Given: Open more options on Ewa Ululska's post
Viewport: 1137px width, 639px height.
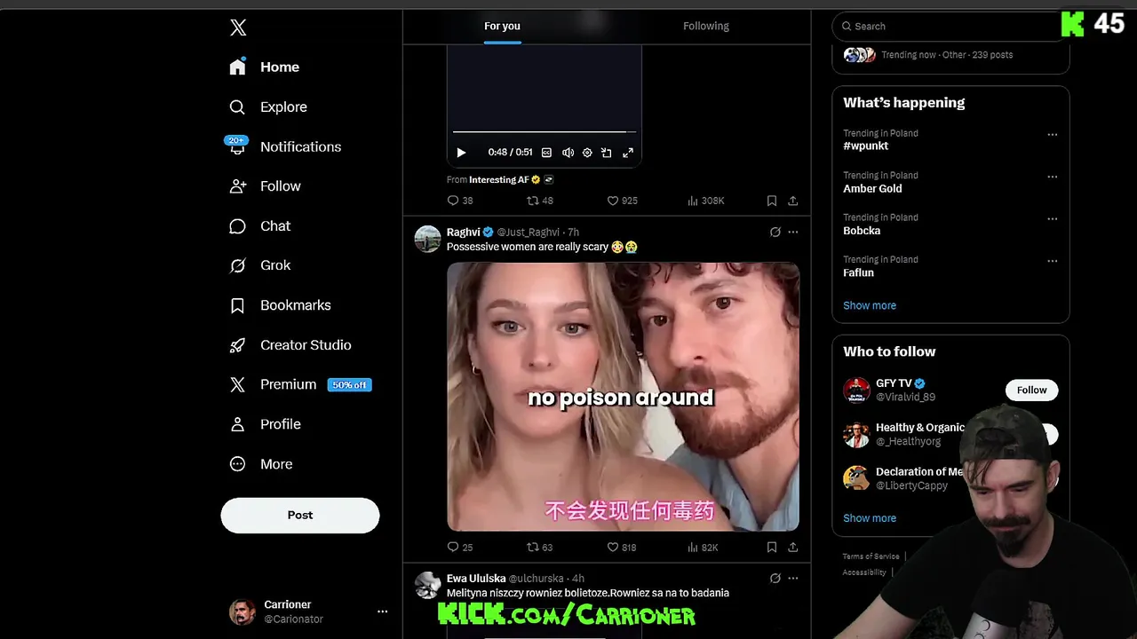Looking at the screenshot, I should click(x=793, y=579).
